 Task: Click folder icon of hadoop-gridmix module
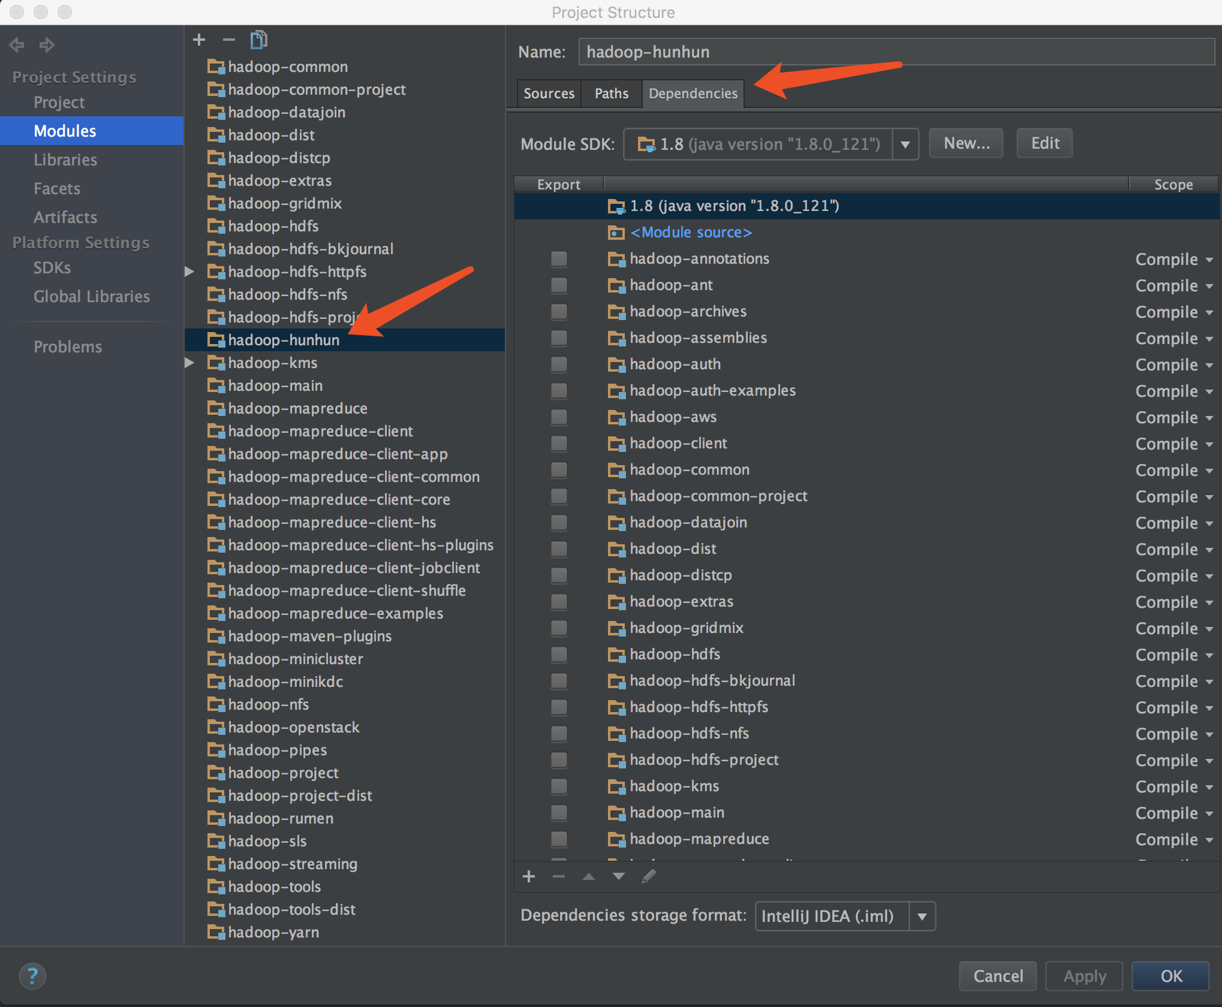[216, 203]
